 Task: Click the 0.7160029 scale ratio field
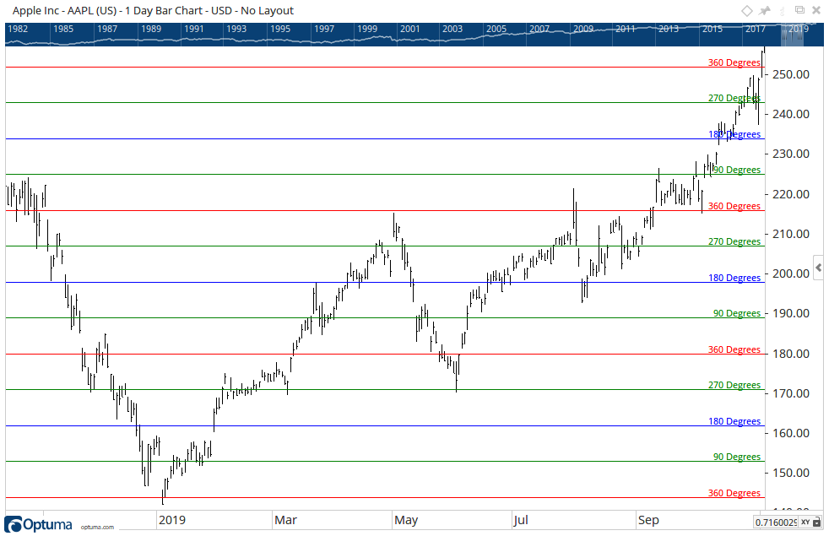(776, 522)
